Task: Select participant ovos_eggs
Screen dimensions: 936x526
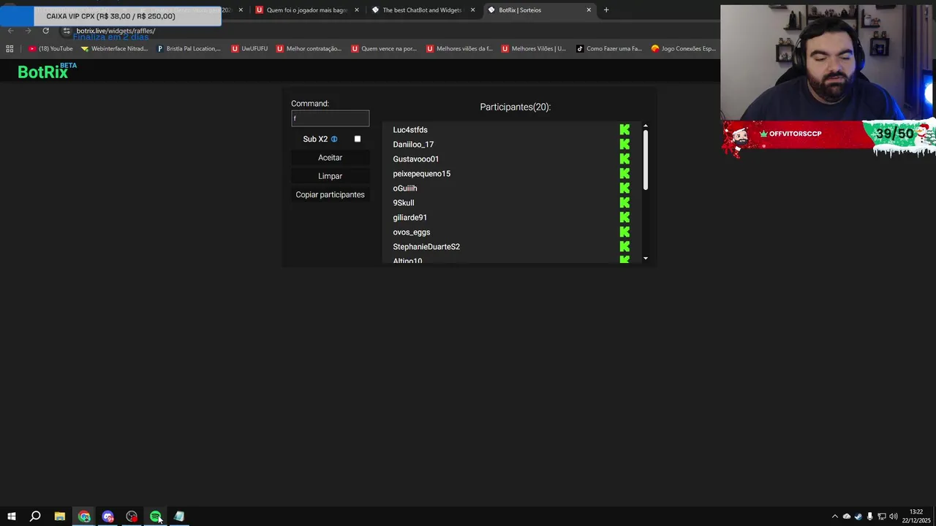Action: click(x=412, y=232)
